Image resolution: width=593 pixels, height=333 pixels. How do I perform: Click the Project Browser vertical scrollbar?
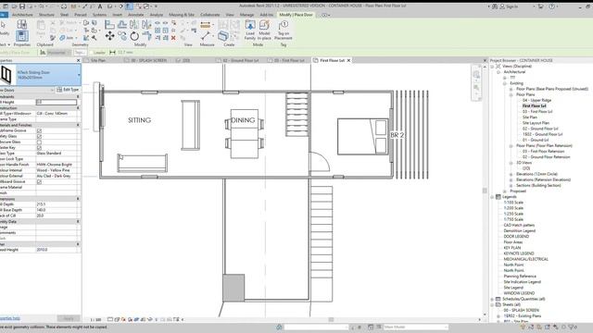click(485, 191)
